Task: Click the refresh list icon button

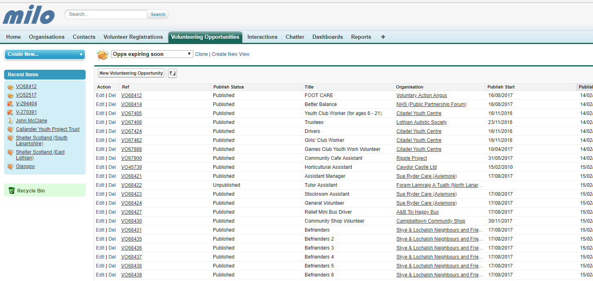Action: coord(173,73)
